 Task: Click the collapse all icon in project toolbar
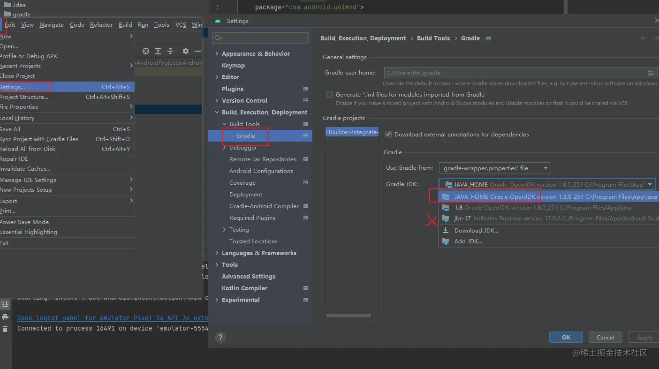tap(170, 51)
